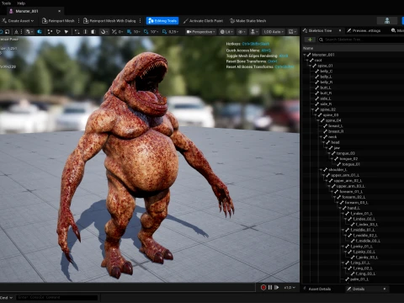The image size is (404, 303).
Task: Open the Perspective view dropdown
Action: tap(200, 32)
